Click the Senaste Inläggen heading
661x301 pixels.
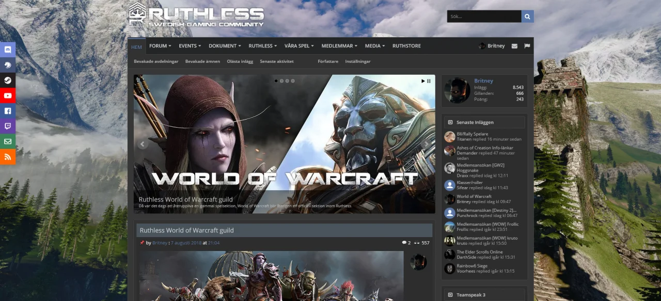tap(475, 122)
